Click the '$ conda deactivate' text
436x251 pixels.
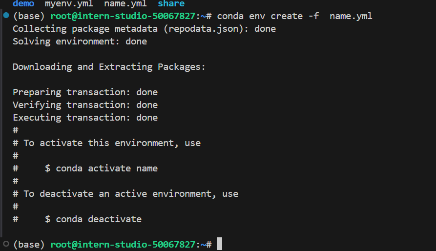pyautogui.click(x=93, y=219)
